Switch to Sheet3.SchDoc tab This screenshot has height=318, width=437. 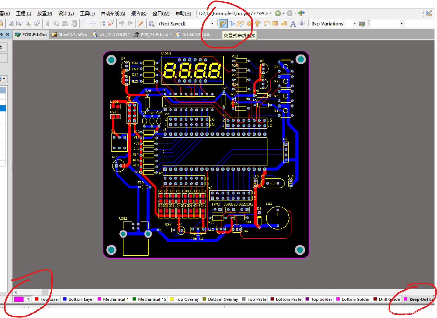70,34
